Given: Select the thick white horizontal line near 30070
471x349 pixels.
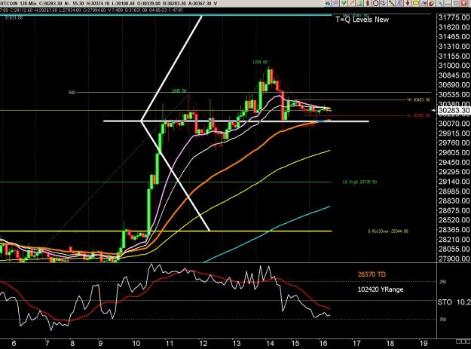Looking at the screenshot, I should 236,121.
